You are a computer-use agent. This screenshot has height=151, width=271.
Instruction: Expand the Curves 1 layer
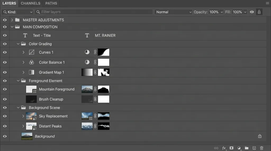(x=23, y=52)
